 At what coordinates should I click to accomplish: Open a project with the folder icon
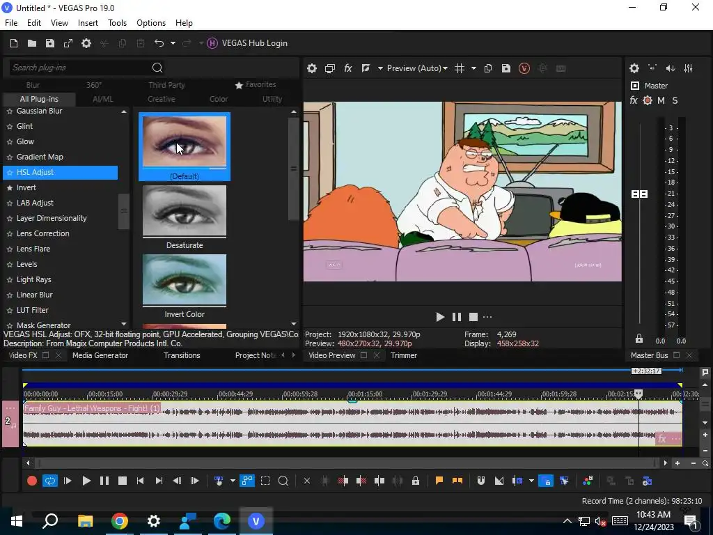coord(32,43)
